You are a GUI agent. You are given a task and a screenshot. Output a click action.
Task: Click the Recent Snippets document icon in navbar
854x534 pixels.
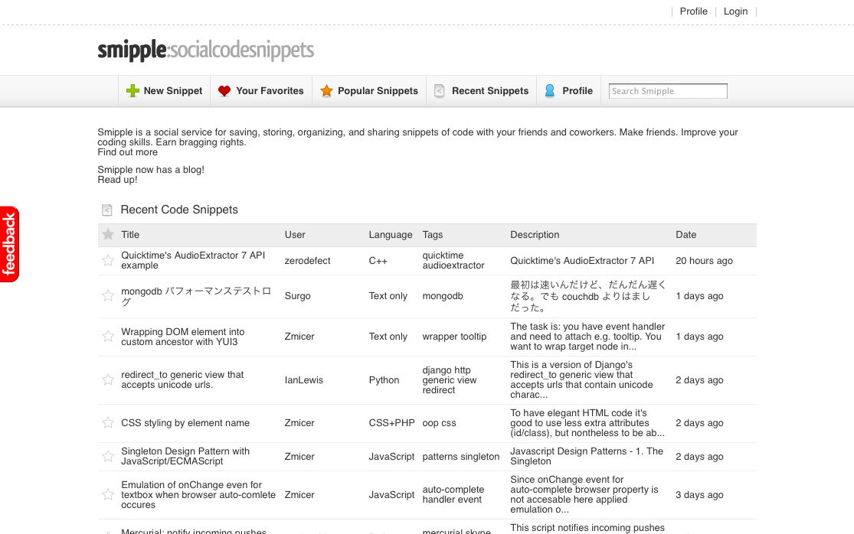440,91
